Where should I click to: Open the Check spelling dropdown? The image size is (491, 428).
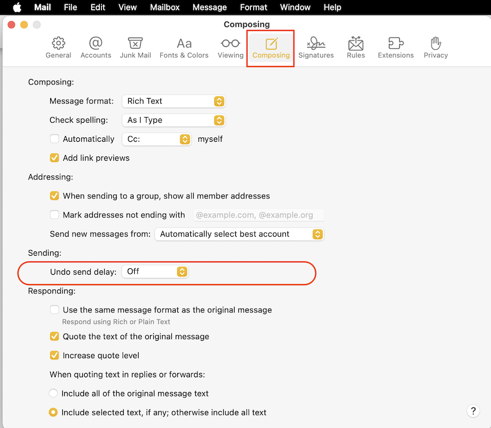174,120
